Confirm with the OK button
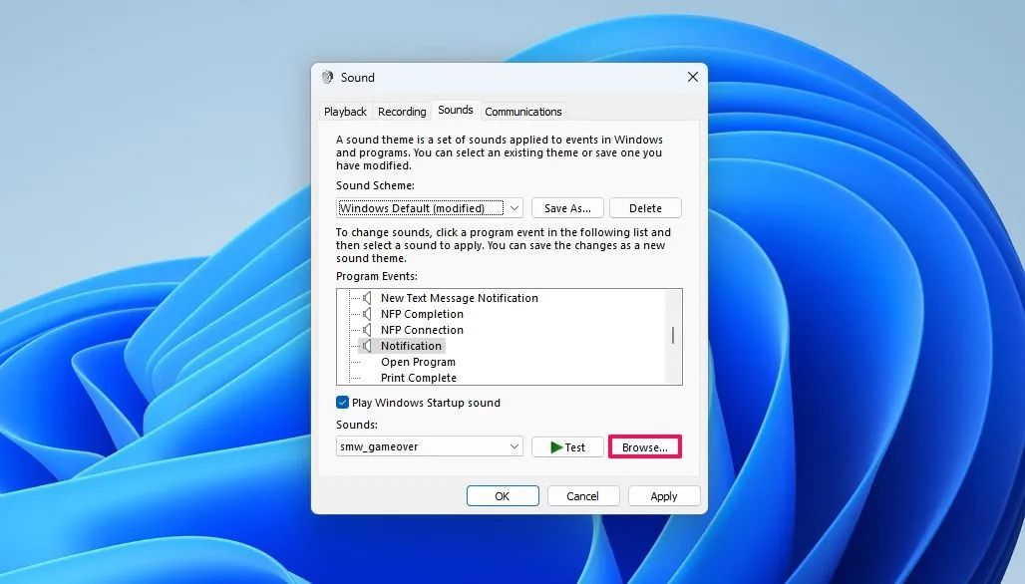Screen dimensions: 1025x584 (503, 496)
